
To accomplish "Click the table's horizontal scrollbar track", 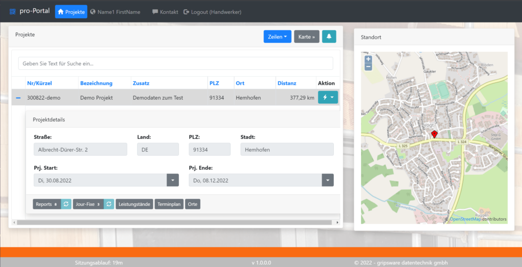I will click(174, 223).
